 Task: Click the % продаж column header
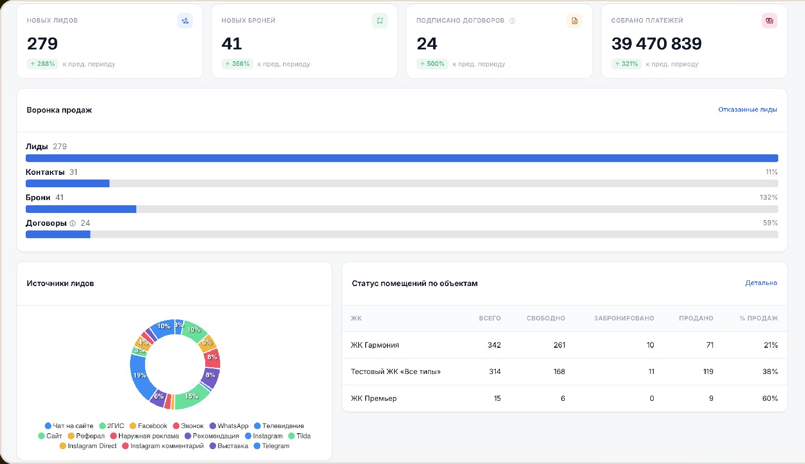[759, 318]
